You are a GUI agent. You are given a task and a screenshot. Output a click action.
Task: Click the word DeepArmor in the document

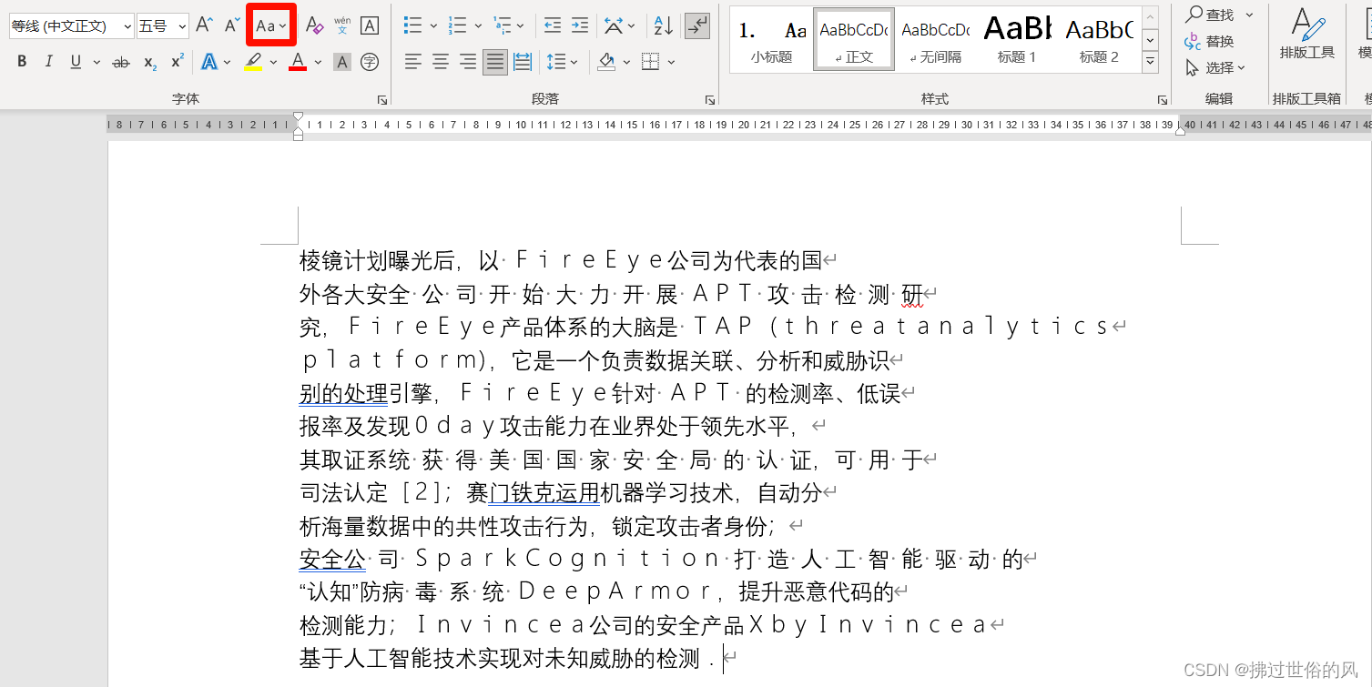click(x=616, y=591)
